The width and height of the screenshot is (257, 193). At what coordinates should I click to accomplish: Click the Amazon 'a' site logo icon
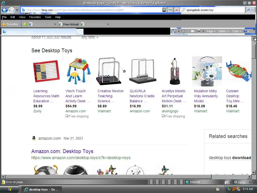(x=34, y=138)
